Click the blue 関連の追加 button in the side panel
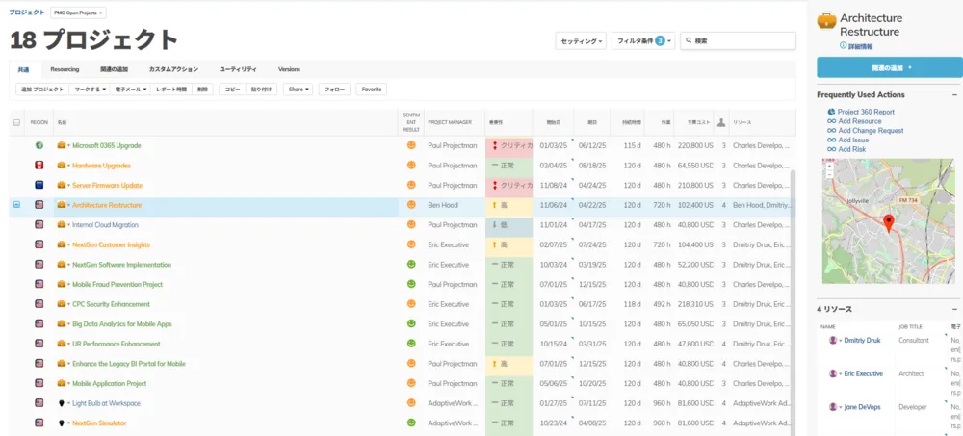This screenshot has height=436, width=963. [890, 67]
